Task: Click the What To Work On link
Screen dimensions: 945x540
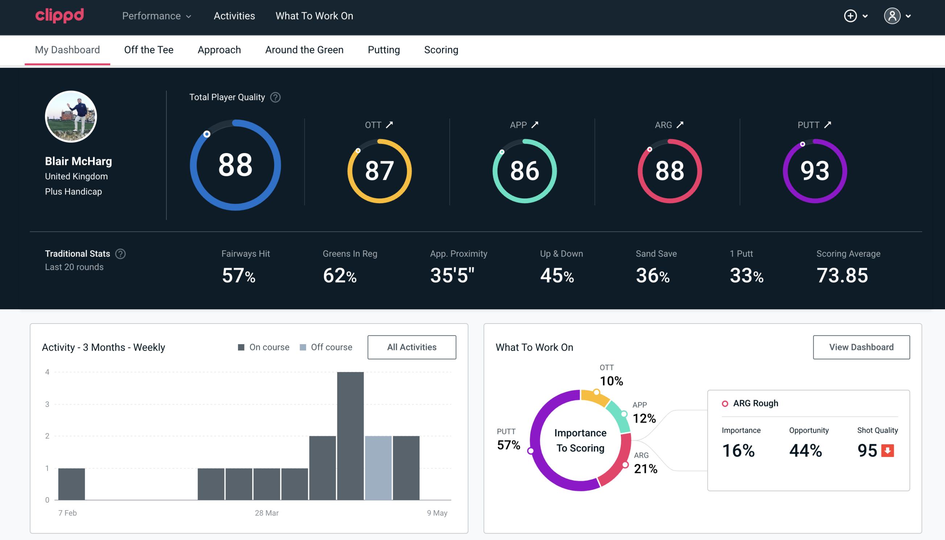Action: (x=314, y=16)
